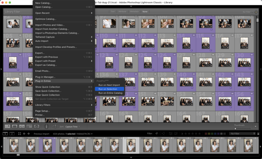Filter by red color label
Image resolution: width=262 pixels, height=159 pixels.
click(x=206, y=133)
